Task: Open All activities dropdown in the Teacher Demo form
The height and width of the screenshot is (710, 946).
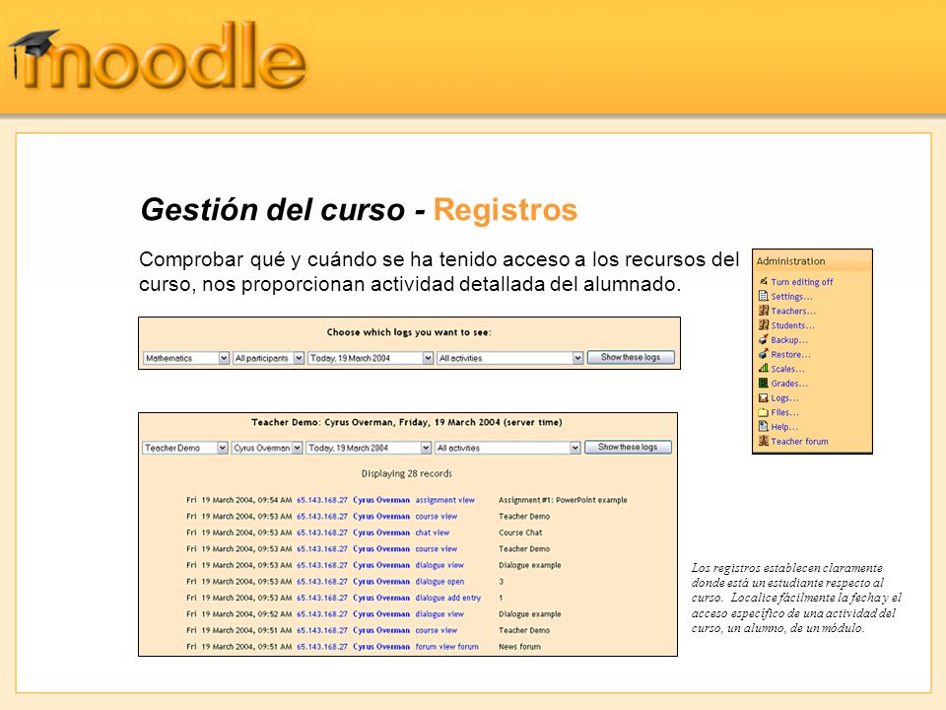Action: click(508, 448)
